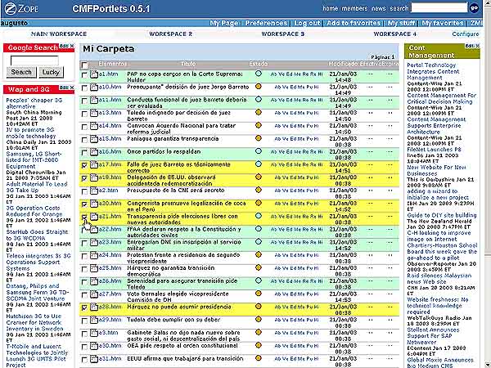The width and height of the screenshot is (491, 368).
Task: Click document icon for a14.htm
Action: 93,126
